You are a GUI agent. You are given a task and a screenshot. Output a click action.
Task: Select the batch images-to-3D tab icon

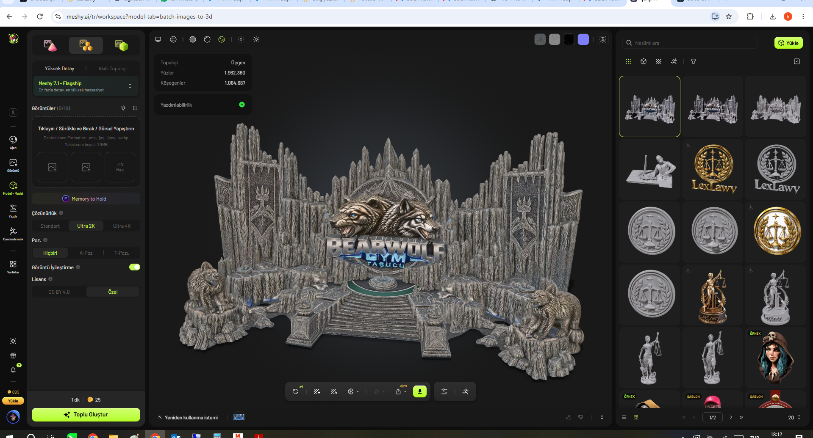click(x=86, y=45)
